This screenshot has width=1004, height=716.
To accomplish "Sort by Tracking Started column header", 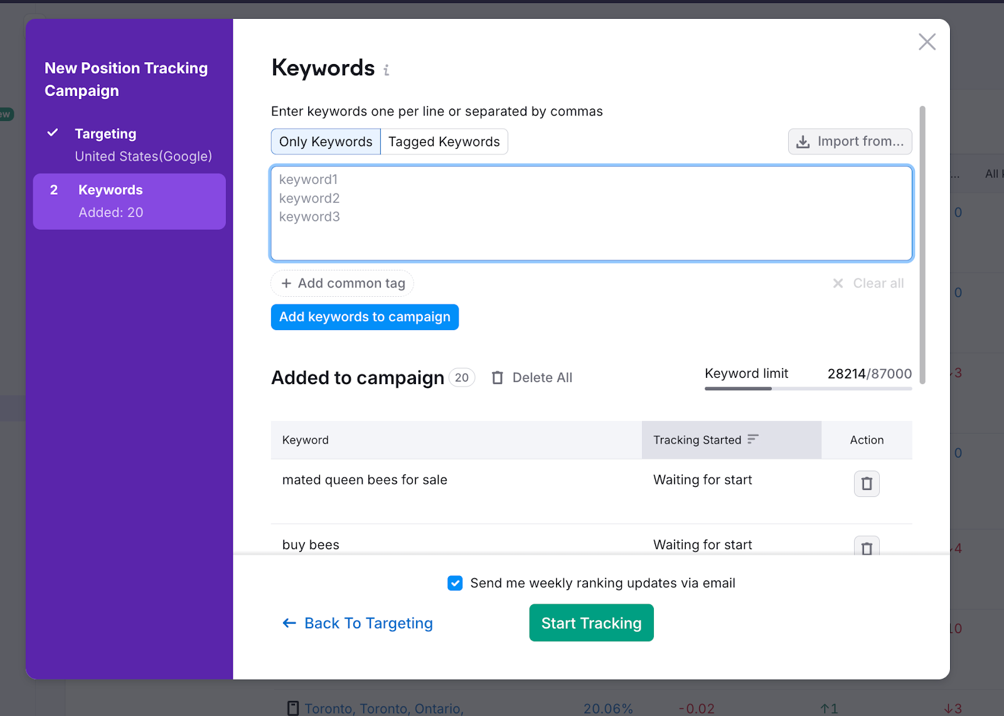I will pyautogui.click(x=697, y=440).
